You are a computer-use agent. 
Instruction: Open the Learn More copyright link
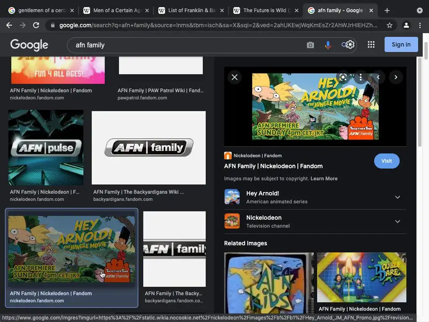[324, 179]
